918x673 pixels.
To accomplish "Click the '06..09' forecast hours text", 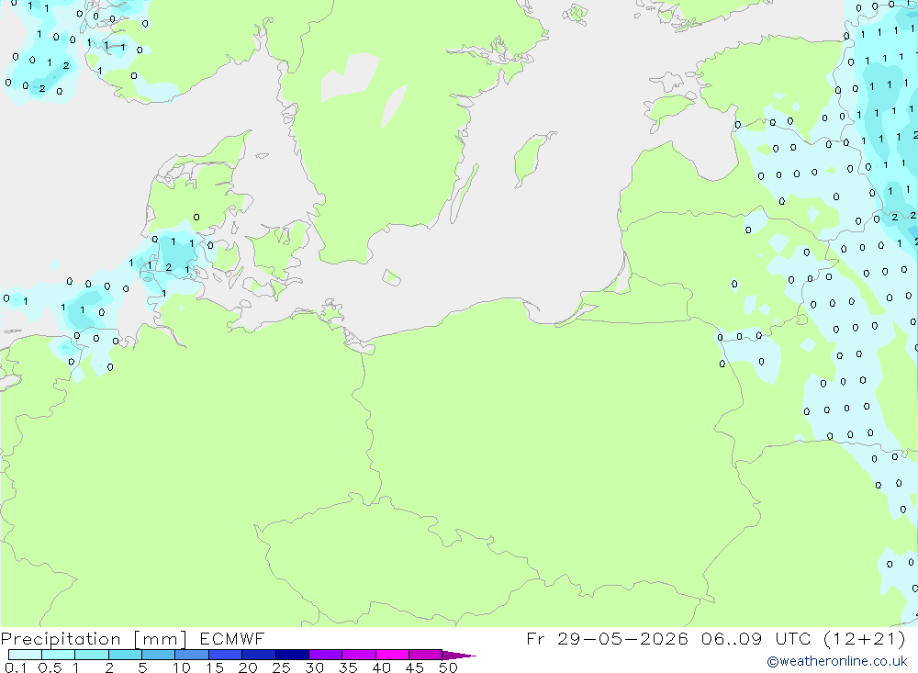I will 732,638.
